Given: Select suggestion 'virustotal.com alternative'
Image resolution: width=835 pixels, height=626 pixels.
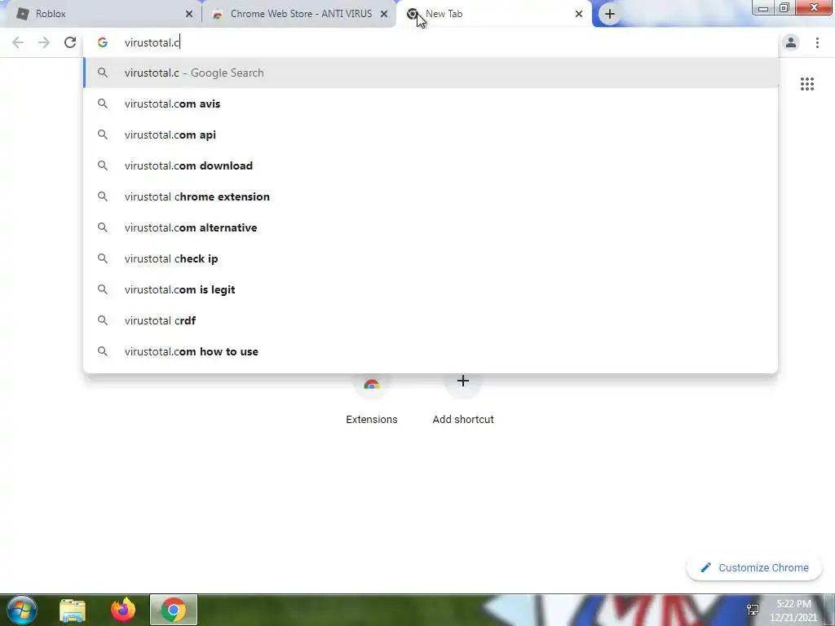Looking at the screenshot, I should coord(431,227).
